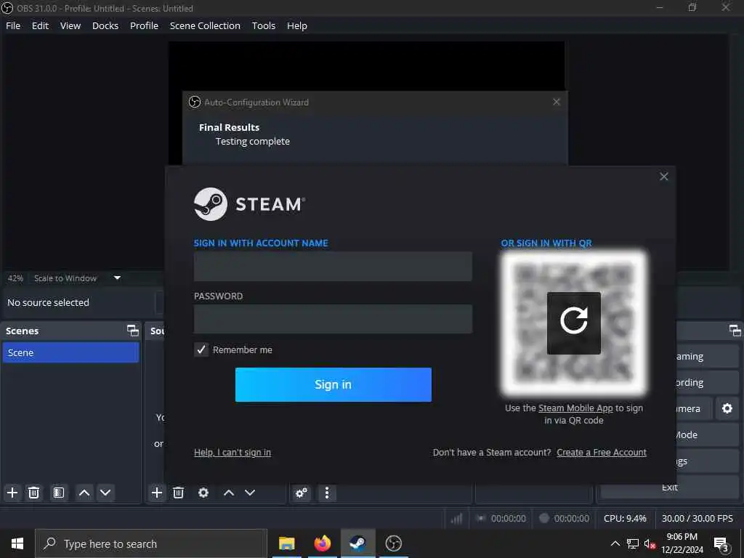Open Windows notification center
This screenshot has width=744, height=558.
pos(721,544)
